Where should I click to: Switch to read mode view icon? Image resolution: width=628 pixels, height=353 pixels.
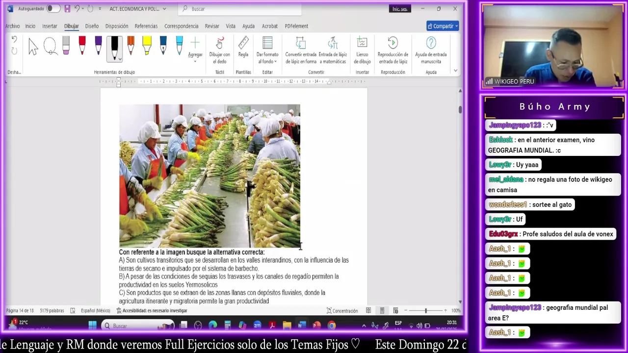368,310
